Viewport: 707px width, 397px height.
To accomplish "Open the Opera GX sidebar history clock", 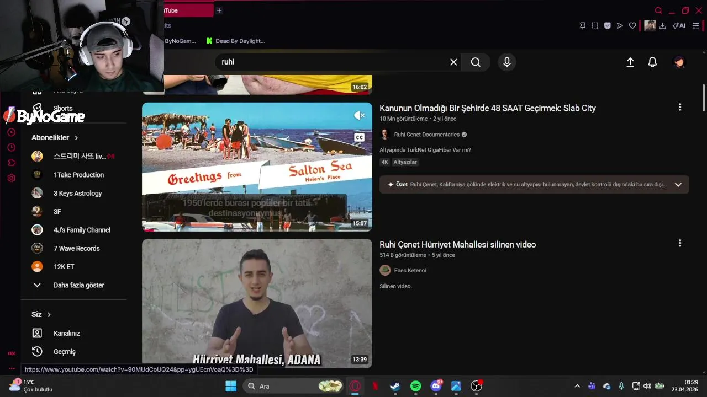I will pyautogui.click(x=12, y=147).
